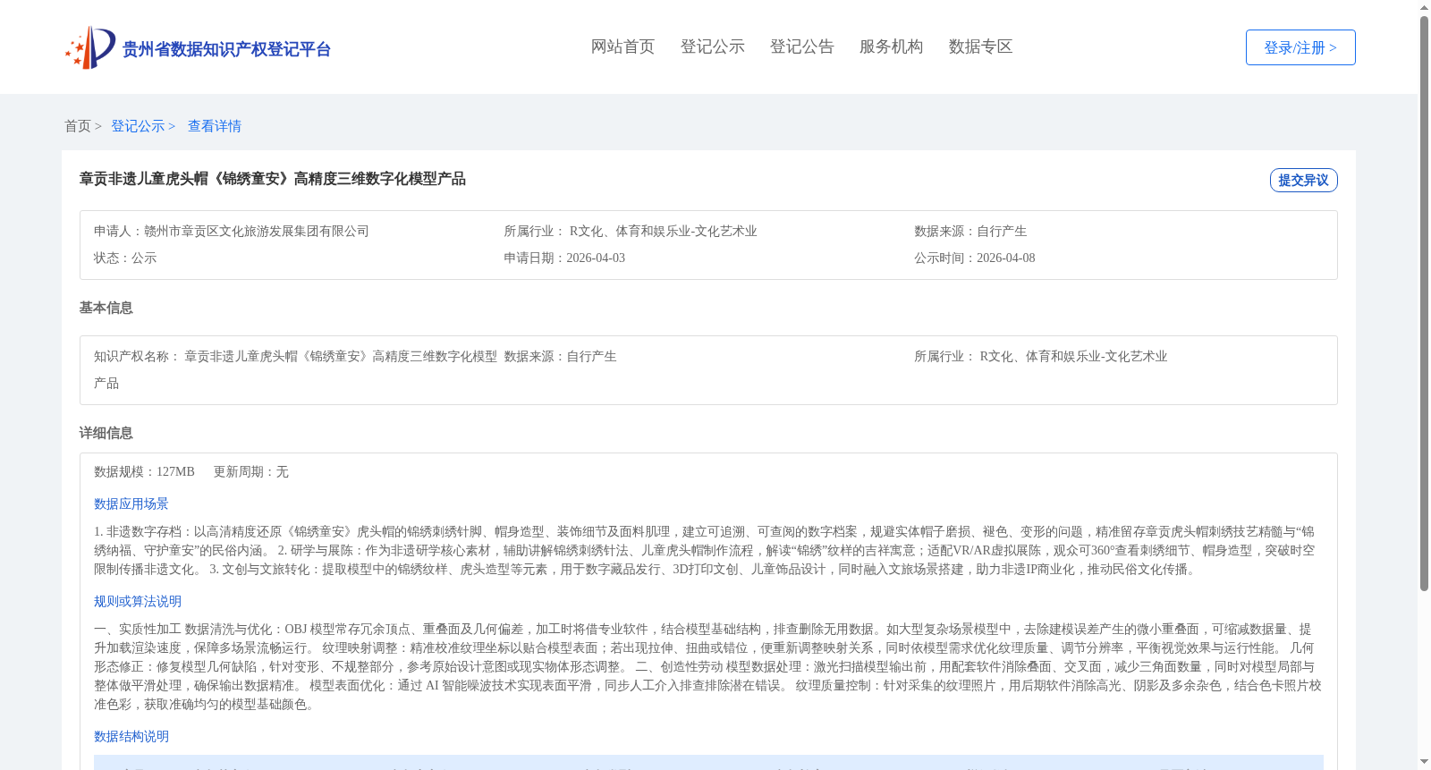The width and height of the screenshot is (1431, 770).
Task: Open the 登记公示 nav item in header
Action: pyautogui.click(x=712, y=47)
